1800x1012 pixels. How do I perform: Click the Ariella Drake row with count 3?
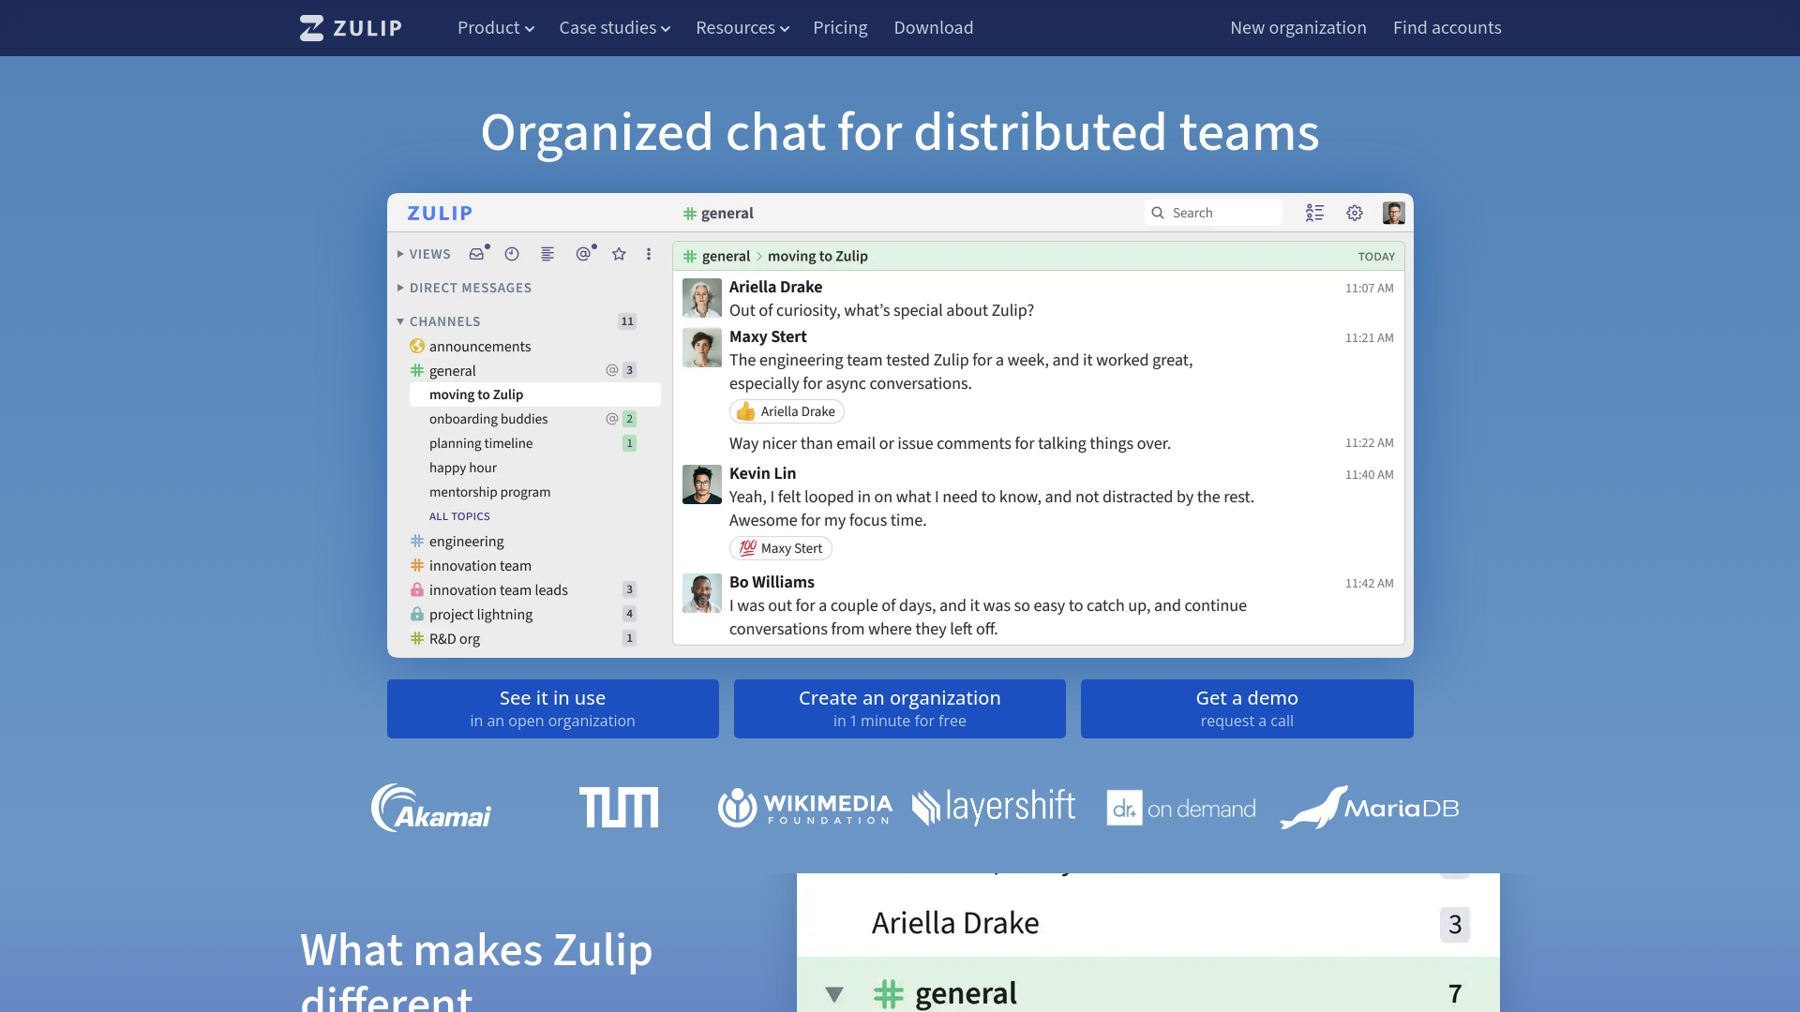click(1148, 924)
